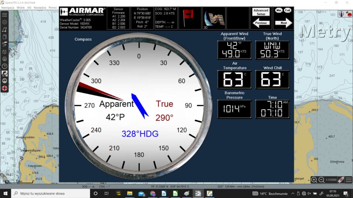Go to the Previous screen arrow
Viewport: 353px width, 198px height.
[261, 23]
